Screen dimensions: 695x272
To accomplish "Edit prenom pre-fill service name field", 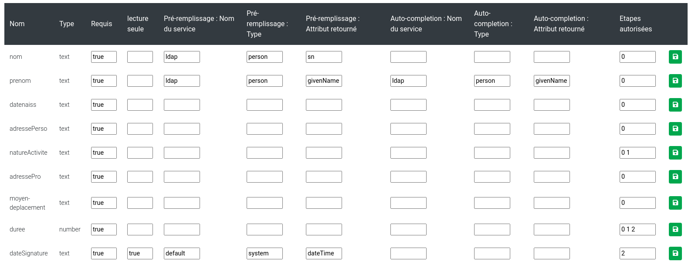I will click(x=182, y=81).
